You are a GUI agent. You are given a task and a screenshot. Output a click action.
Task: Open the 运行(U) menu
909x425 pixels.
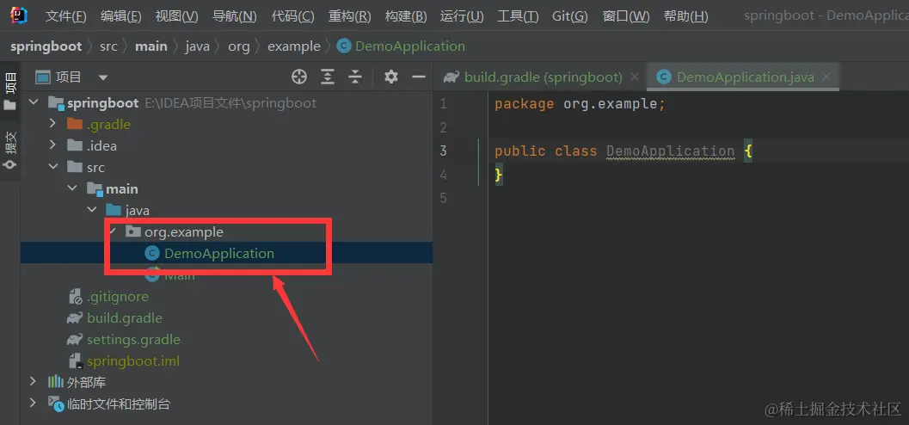tap(462, 16)
